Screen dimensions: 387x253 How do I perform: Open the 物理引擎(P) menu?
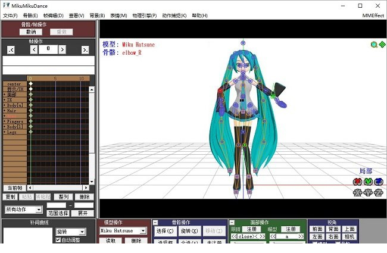tap(145, 15)
